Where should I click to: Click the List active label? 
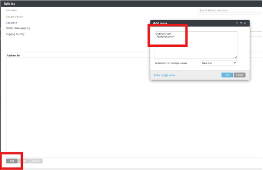[x=12, y=23]
